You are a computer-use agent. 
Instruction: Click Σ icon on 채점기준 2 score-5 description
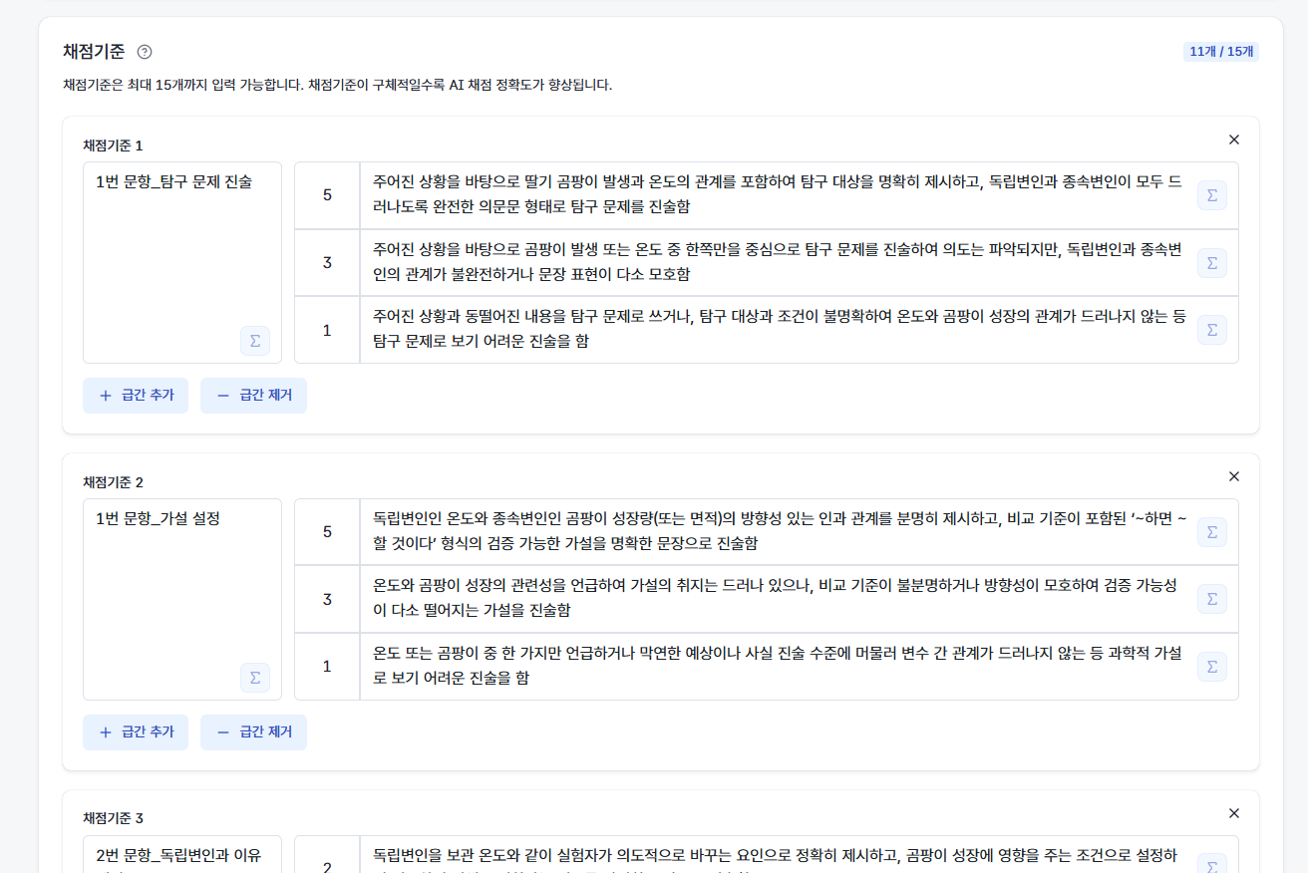[x=1212, y=532]
